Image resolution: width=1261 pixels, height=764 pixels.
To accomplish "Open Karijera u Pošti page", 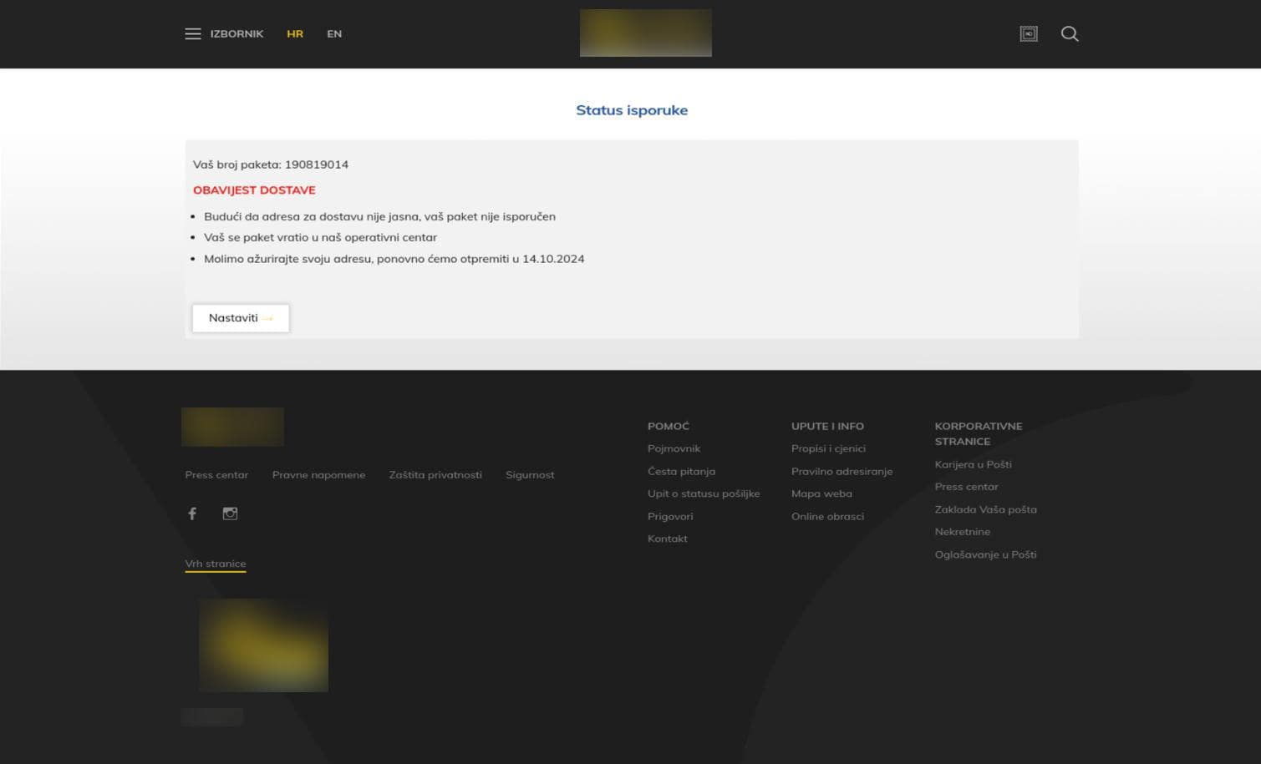I will (973, 463).
